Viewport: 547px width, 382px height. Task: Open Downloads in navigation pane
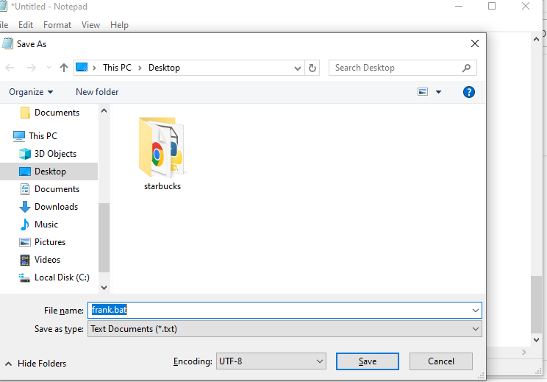tap(49, 207)
